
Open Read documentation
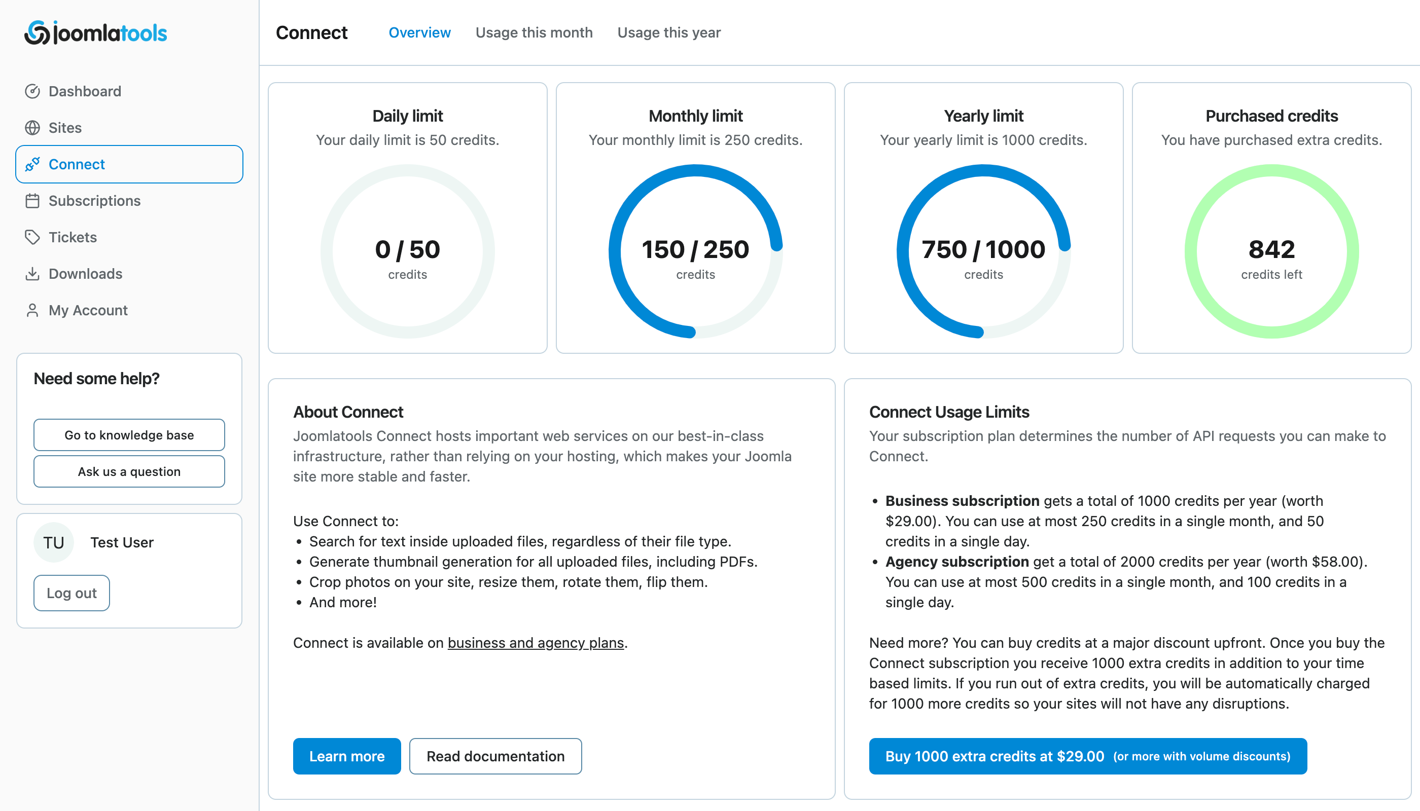(495, 756)
